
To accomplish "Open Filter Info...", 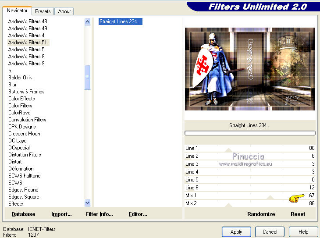I will click(x=100, y=214).
